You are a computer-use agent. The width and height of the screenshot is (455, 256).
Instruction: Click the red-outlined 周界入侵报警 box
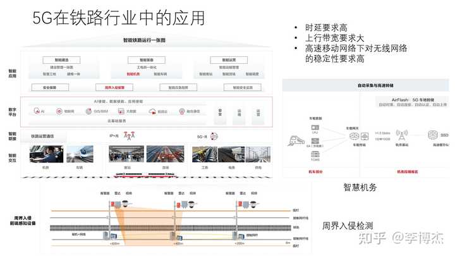(x=114, y=87)
